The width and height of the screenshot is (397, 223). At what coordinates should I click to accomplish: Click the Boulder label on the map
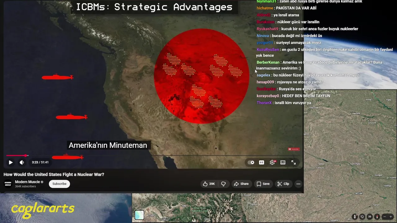coord(247,195)
